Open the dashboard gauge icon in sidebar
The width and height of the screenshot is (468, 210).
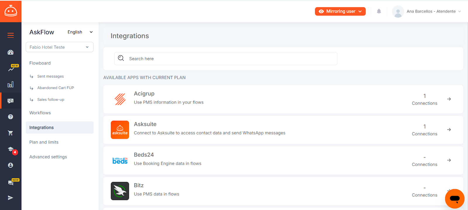coord(11,52)
